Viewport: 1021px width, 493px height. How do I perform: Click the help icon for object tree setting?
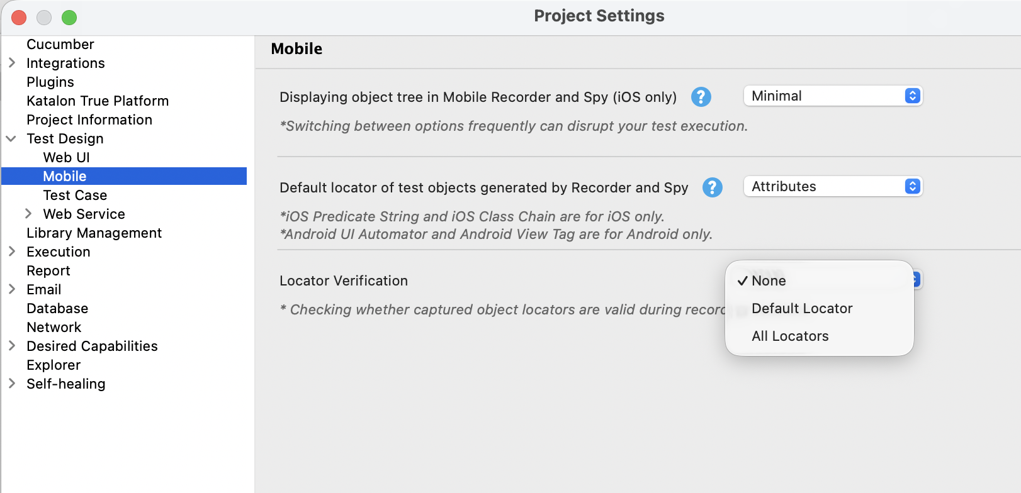pos(701,97)
